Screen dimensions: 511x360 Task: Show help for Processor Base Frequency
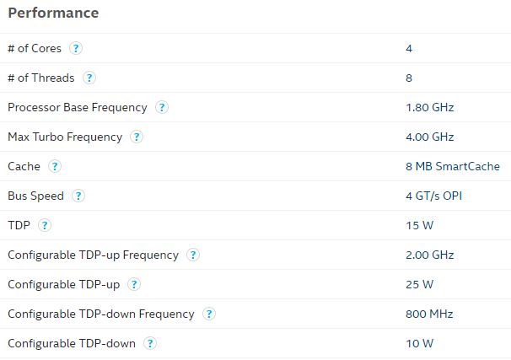tap(162, 107)
